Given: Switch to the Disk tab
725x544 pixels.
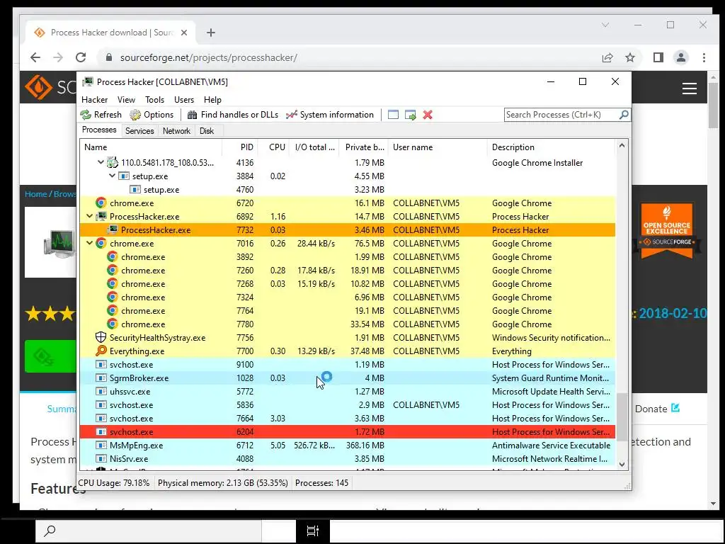Looking at the screenshot, I should (207, 131).
